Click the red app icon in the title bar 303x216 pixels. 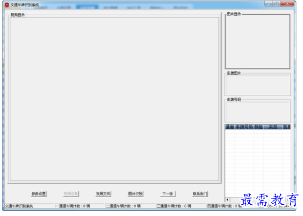tap(7, 5)
